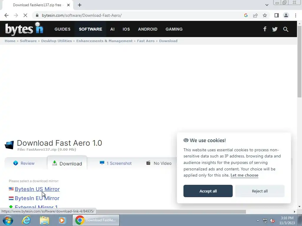
Task: Show hidden system tray icons
Action: (258, 220)
